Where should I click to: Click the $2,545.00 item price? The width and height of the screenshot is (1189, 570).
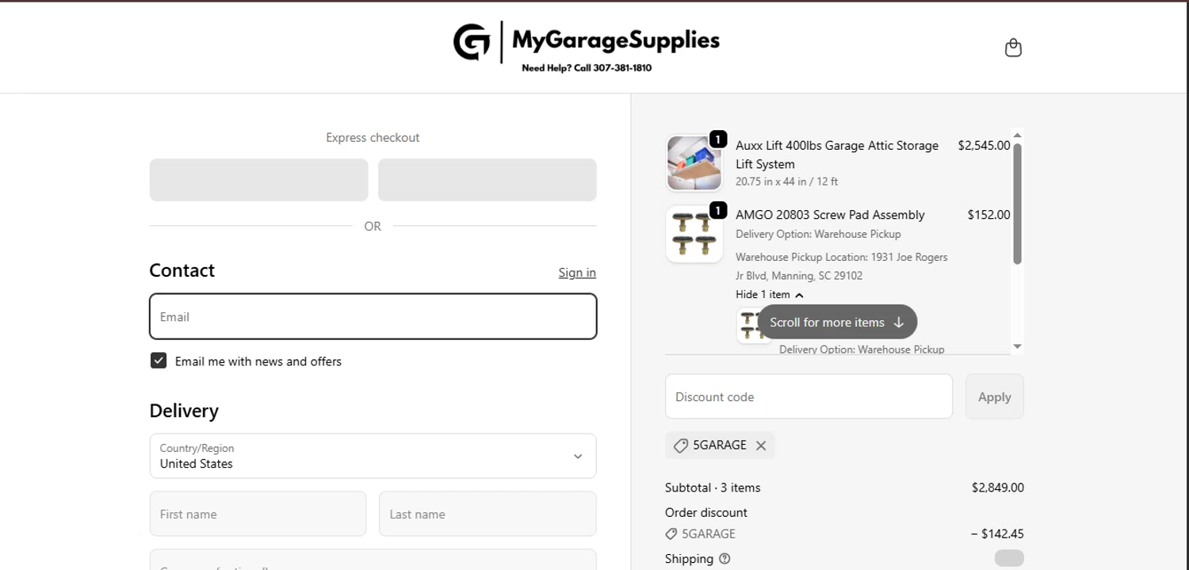(984, 146)
